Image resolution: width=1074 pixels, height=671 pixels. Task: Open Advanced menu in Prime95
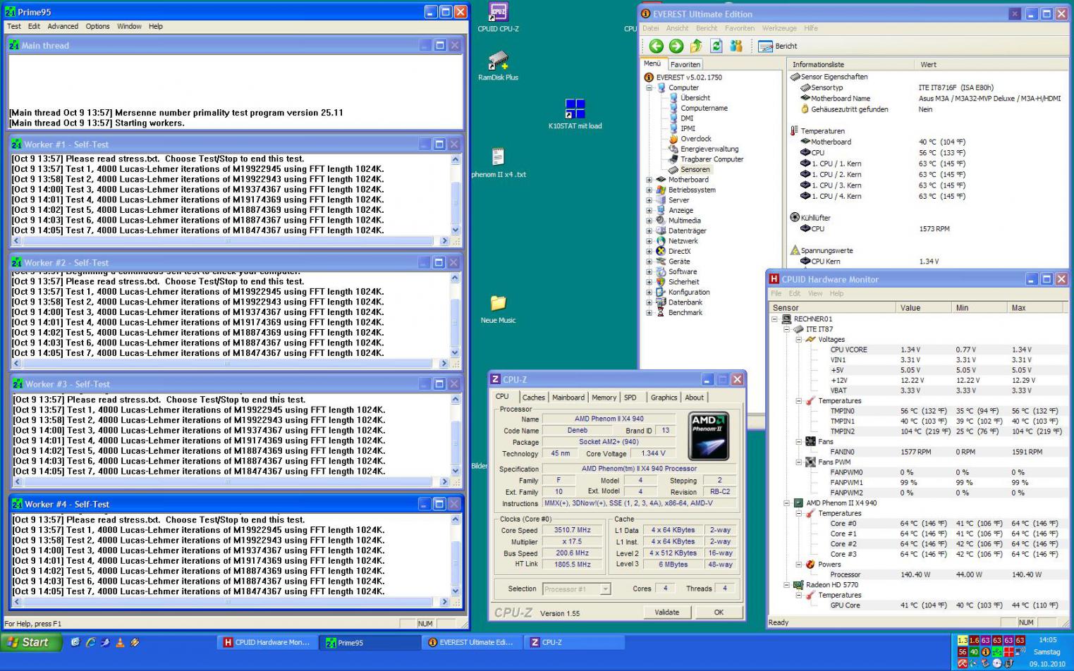pyautogui.click(x=63, y=26)
